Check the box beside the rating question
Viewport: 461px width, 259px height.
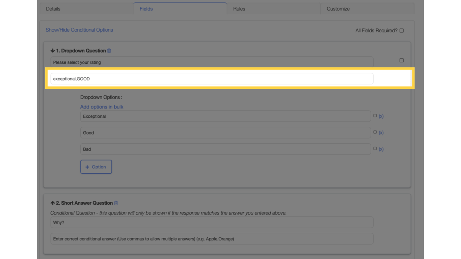point(401,60)
